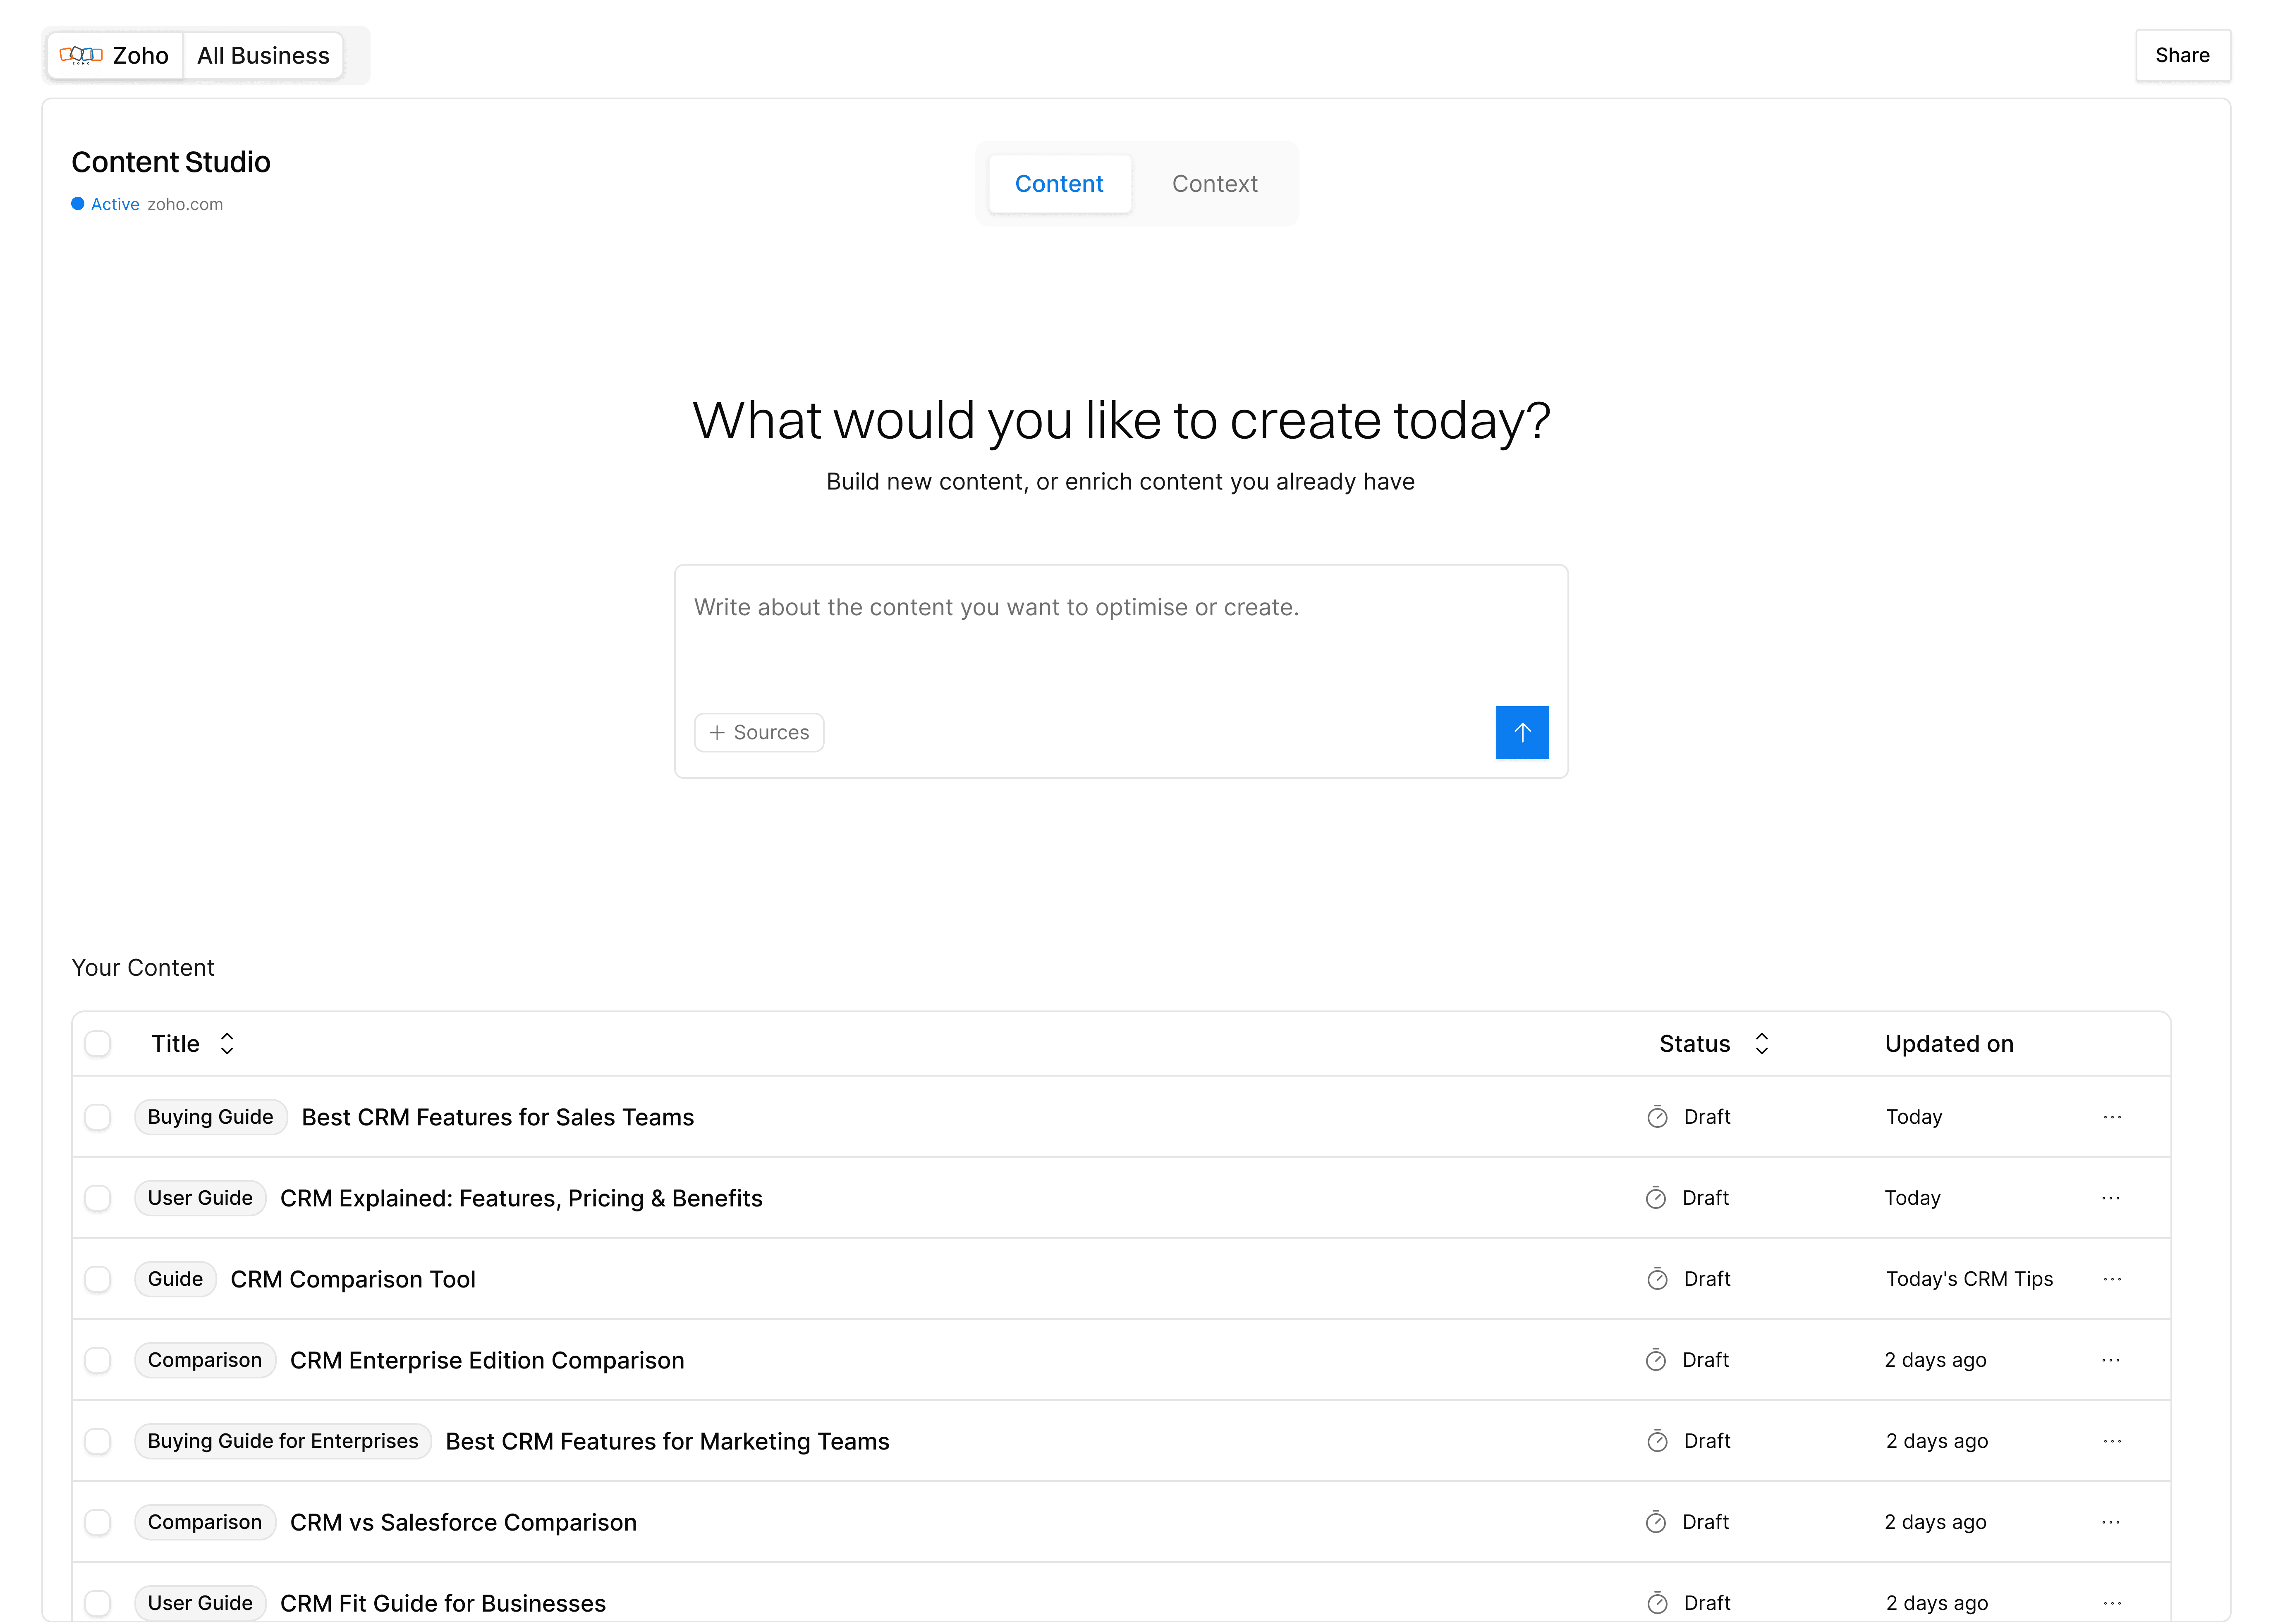Screen dimensions: 2273x1624
Task: Select checkbox for CRM Comparison Tool
Action: [98, 1279]
